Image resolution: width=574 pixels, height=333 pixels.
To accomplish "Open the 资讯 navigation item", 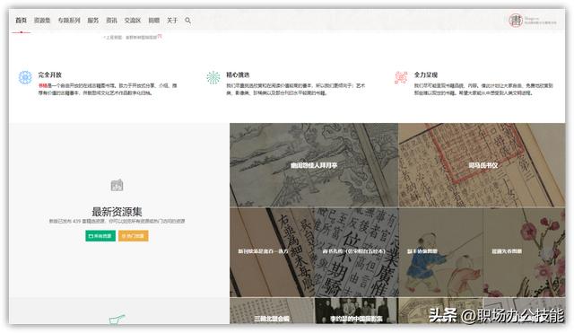I will coord(111,21).
